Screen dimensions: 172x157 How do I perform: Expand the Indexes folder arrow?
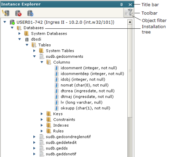pyautogui.click(x=42, y=125)
